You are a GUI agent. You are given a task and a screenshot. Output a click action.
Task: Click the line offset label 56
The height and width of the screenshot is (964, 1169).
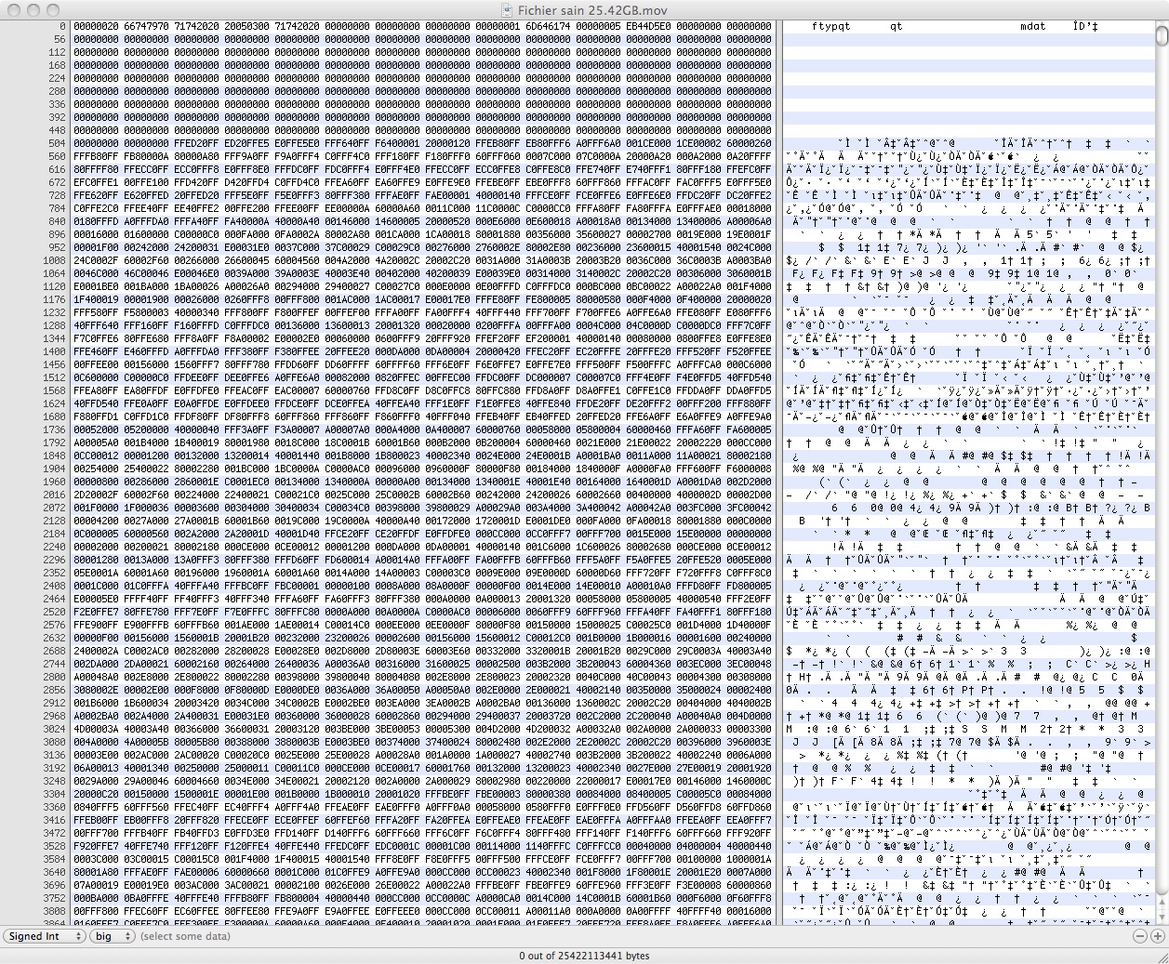(x=60, y=39)
